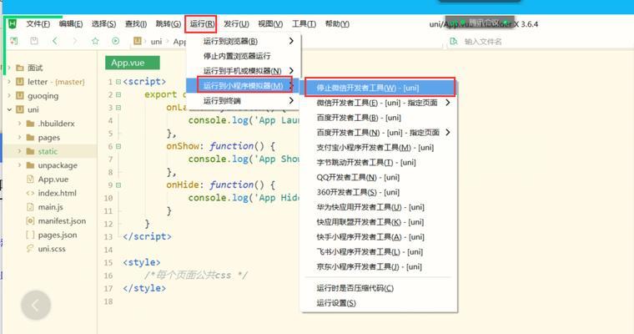Click the pages.json brackets icon in tree
The height and width of the screenshot is (334, 634).
click(30, 235)
